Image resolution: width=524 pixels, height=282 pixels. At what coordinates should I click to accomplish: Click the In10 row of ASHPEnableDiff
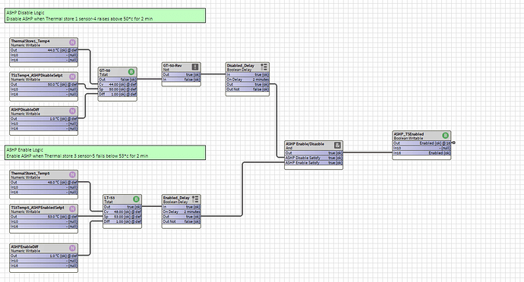(44, 261)
